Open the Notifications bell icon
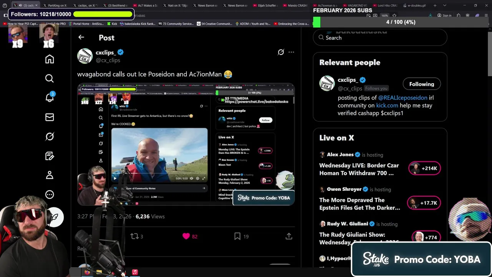Image resolution: width=492 pixels, height=277 pixels. 50,98
